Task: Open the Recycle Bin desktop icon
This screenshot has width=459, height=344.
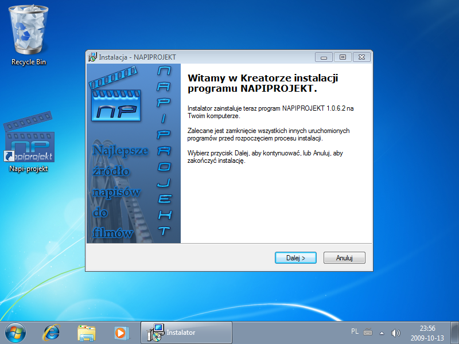Action: [29, 36]
